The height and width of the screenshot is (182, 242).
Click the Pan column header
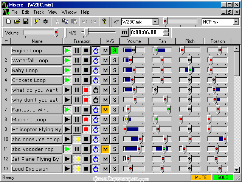162,41
